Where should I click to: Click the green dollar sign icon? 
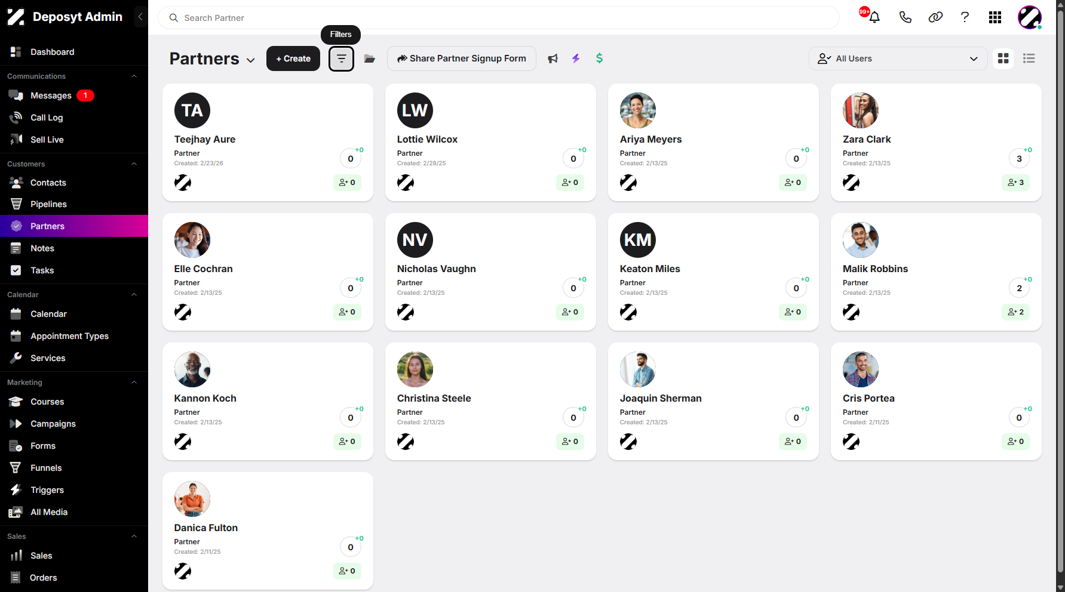point(600,58)
